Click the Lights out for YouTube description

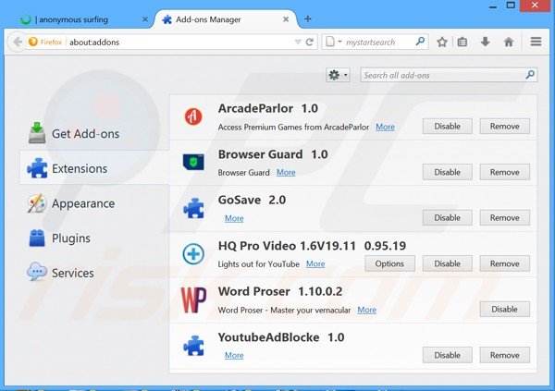[x=259, y=264]
